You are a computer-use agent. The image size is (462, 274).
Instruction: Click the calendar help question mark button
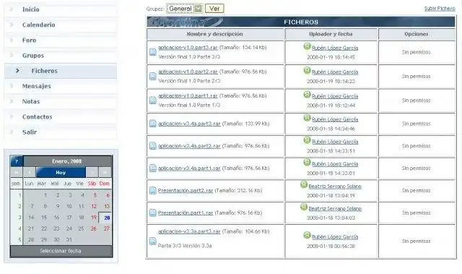17,161
